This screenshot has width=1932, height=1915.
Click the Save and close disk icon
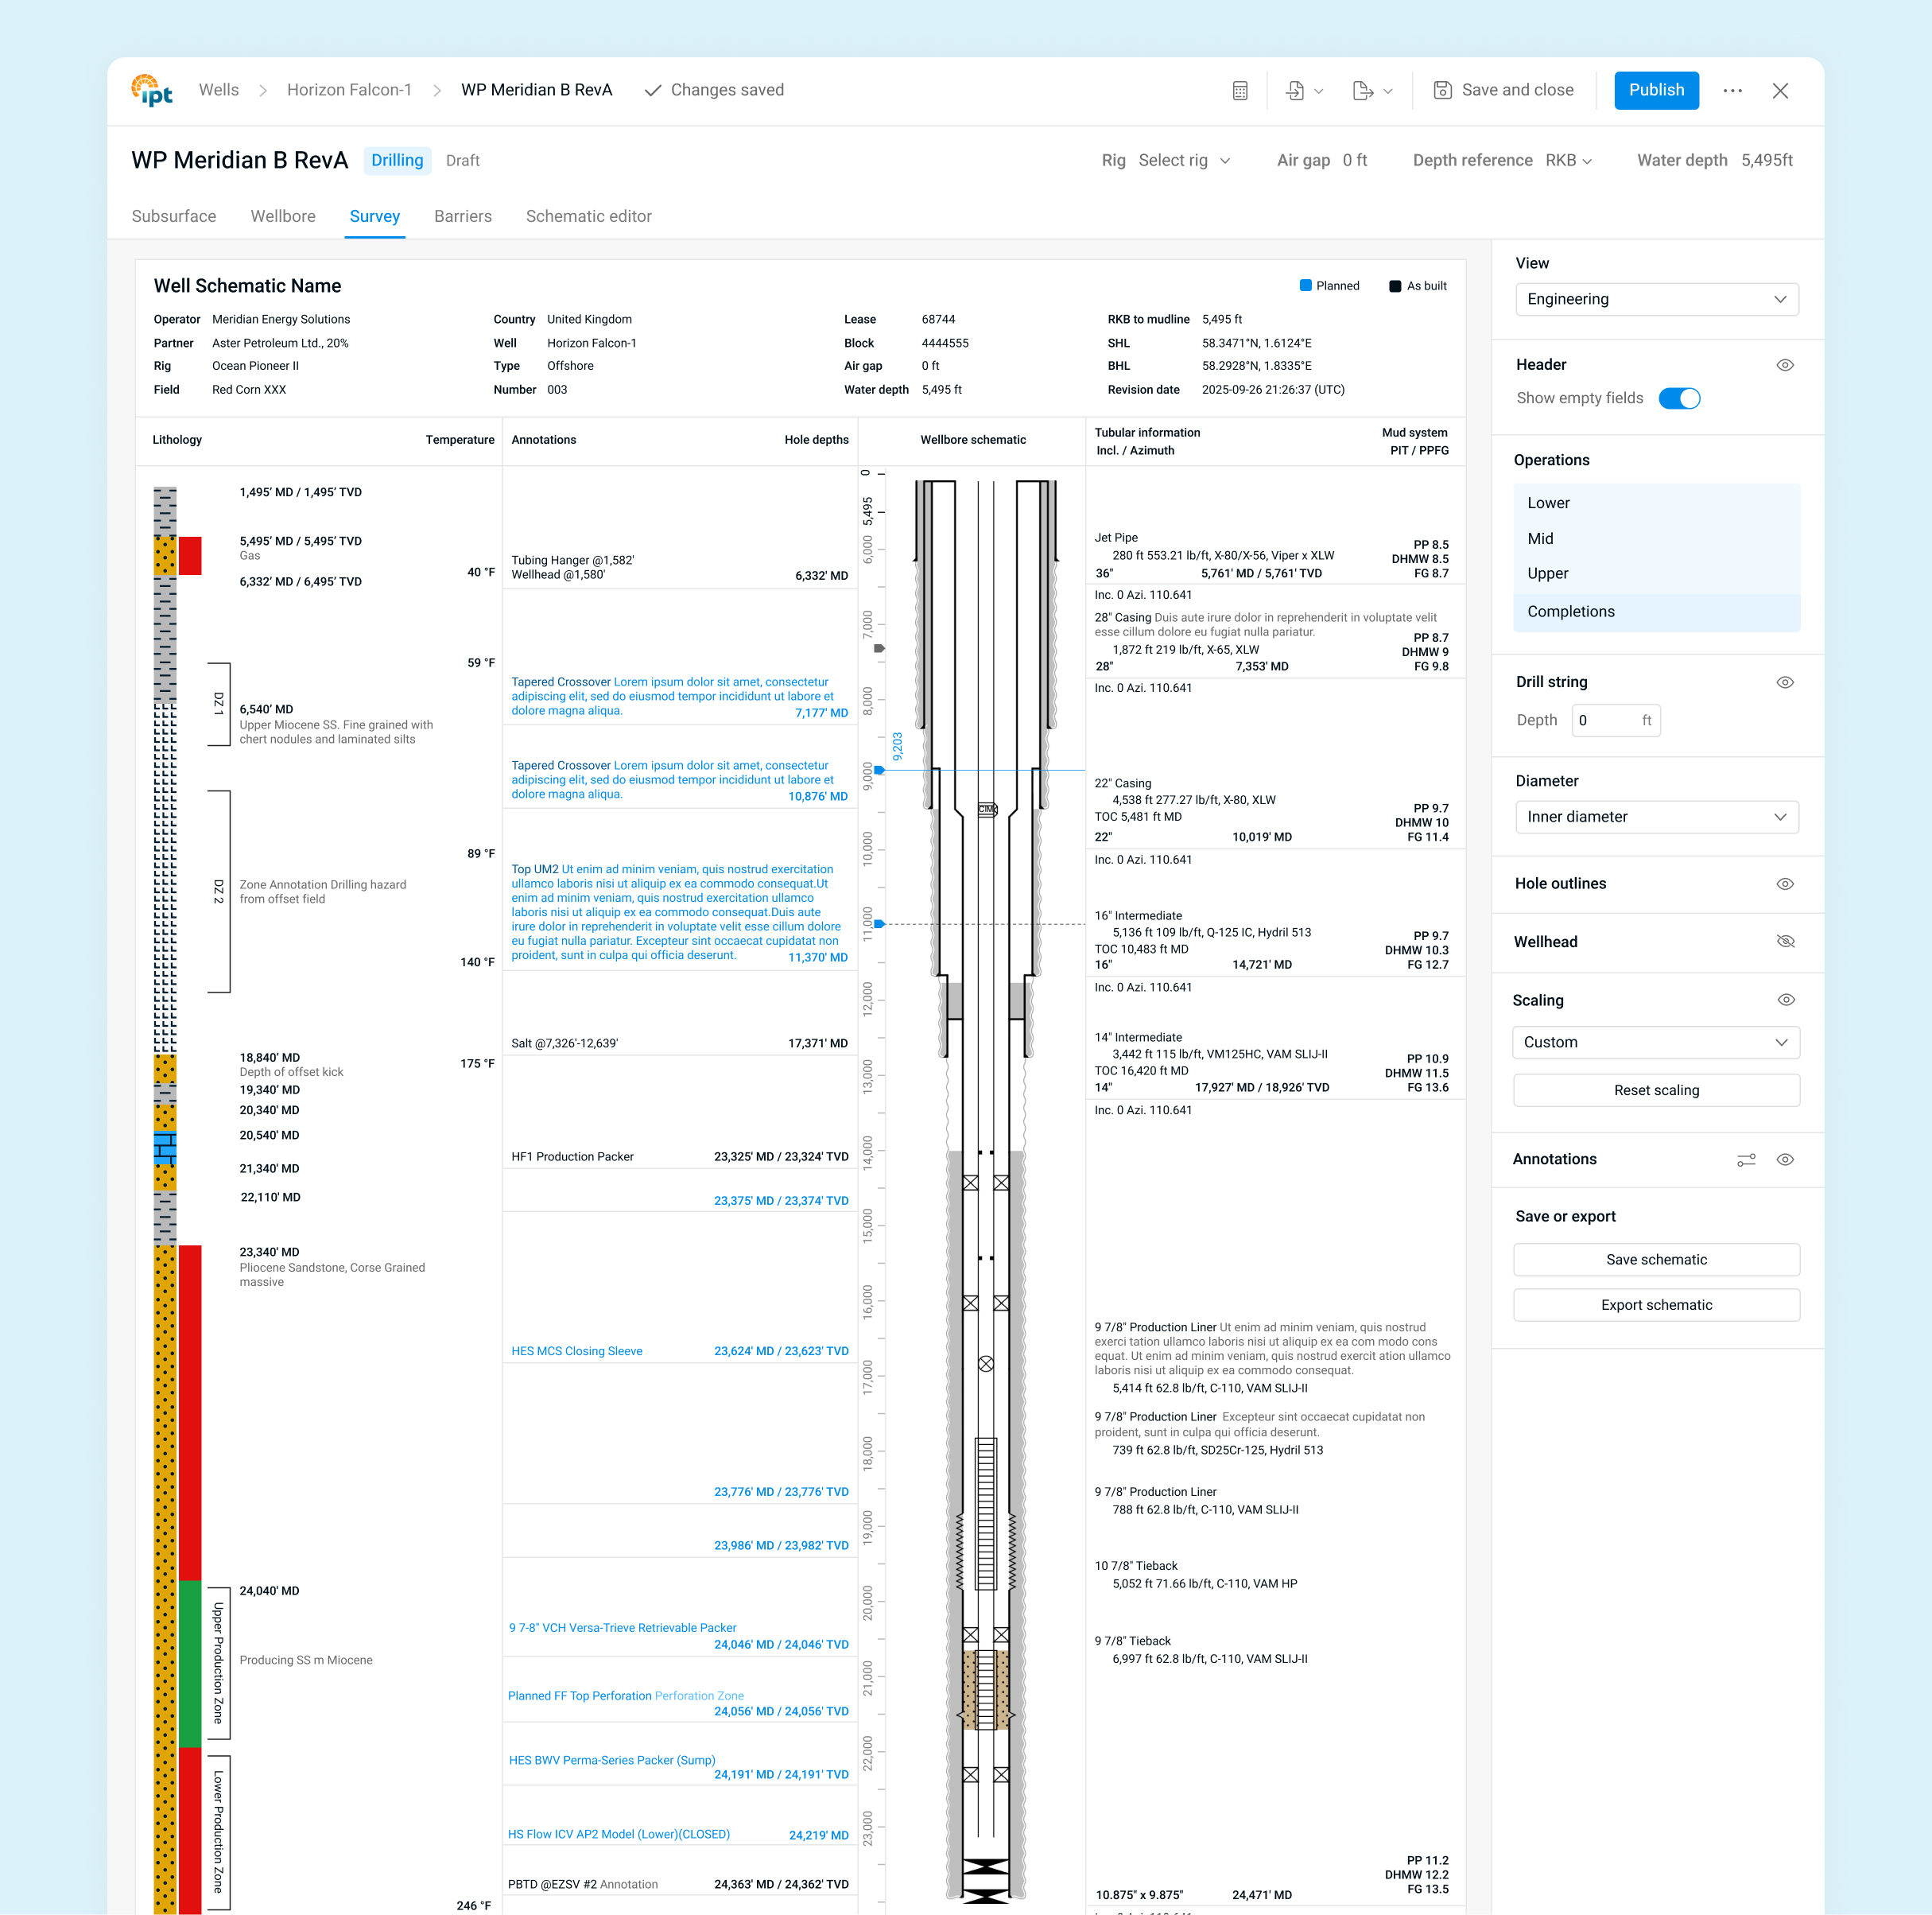coord(1442,90)
